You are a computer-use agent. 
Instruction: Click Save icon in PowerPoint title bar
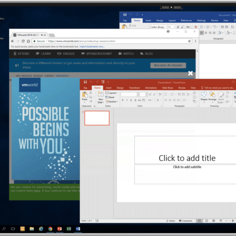pos(86,82)
